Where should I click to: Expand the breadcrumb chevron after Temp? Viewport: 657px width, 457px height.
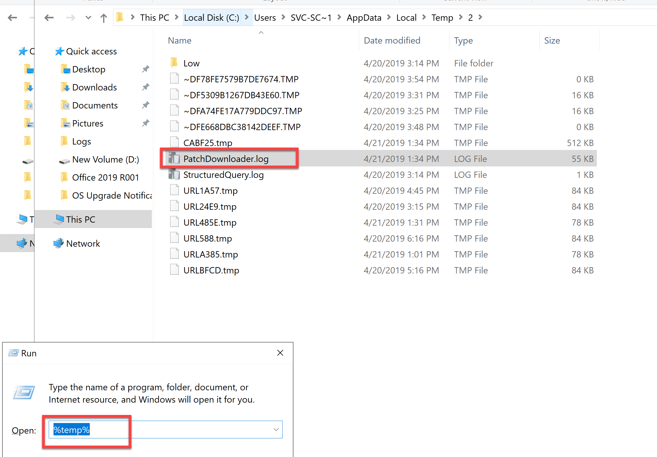tap(461, 17)
